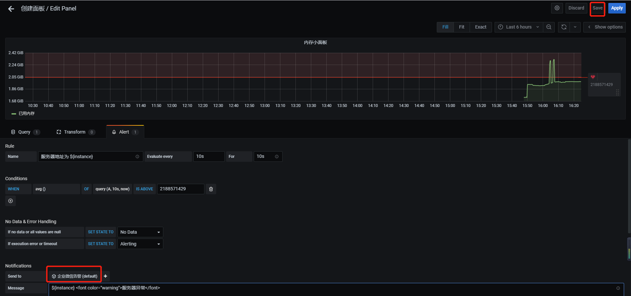This screenshot has width=631, height=296.
Task: Select Exact display mode
Action: pyautogui.click(x=480, y=27)
